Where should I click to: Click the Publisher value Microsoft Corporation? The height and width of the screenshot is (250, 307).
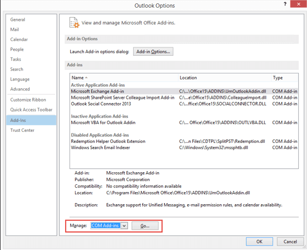(x=128, y=179)
